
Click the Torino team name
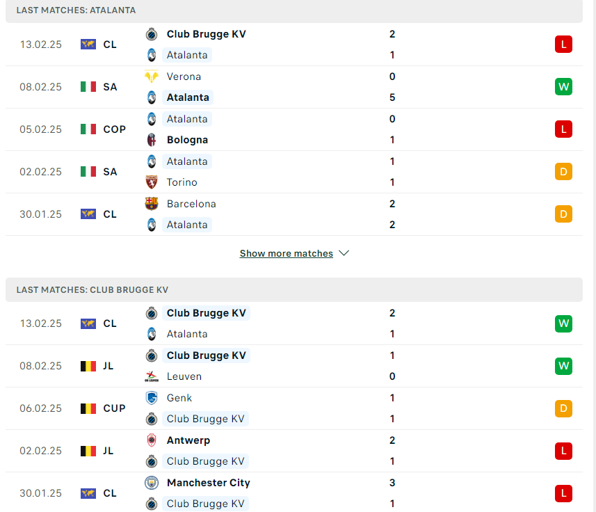(x=182, y=182)
